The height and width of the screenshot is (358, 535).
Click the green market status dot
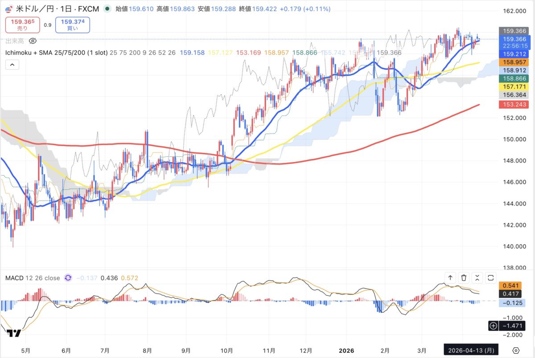[107, 8]
